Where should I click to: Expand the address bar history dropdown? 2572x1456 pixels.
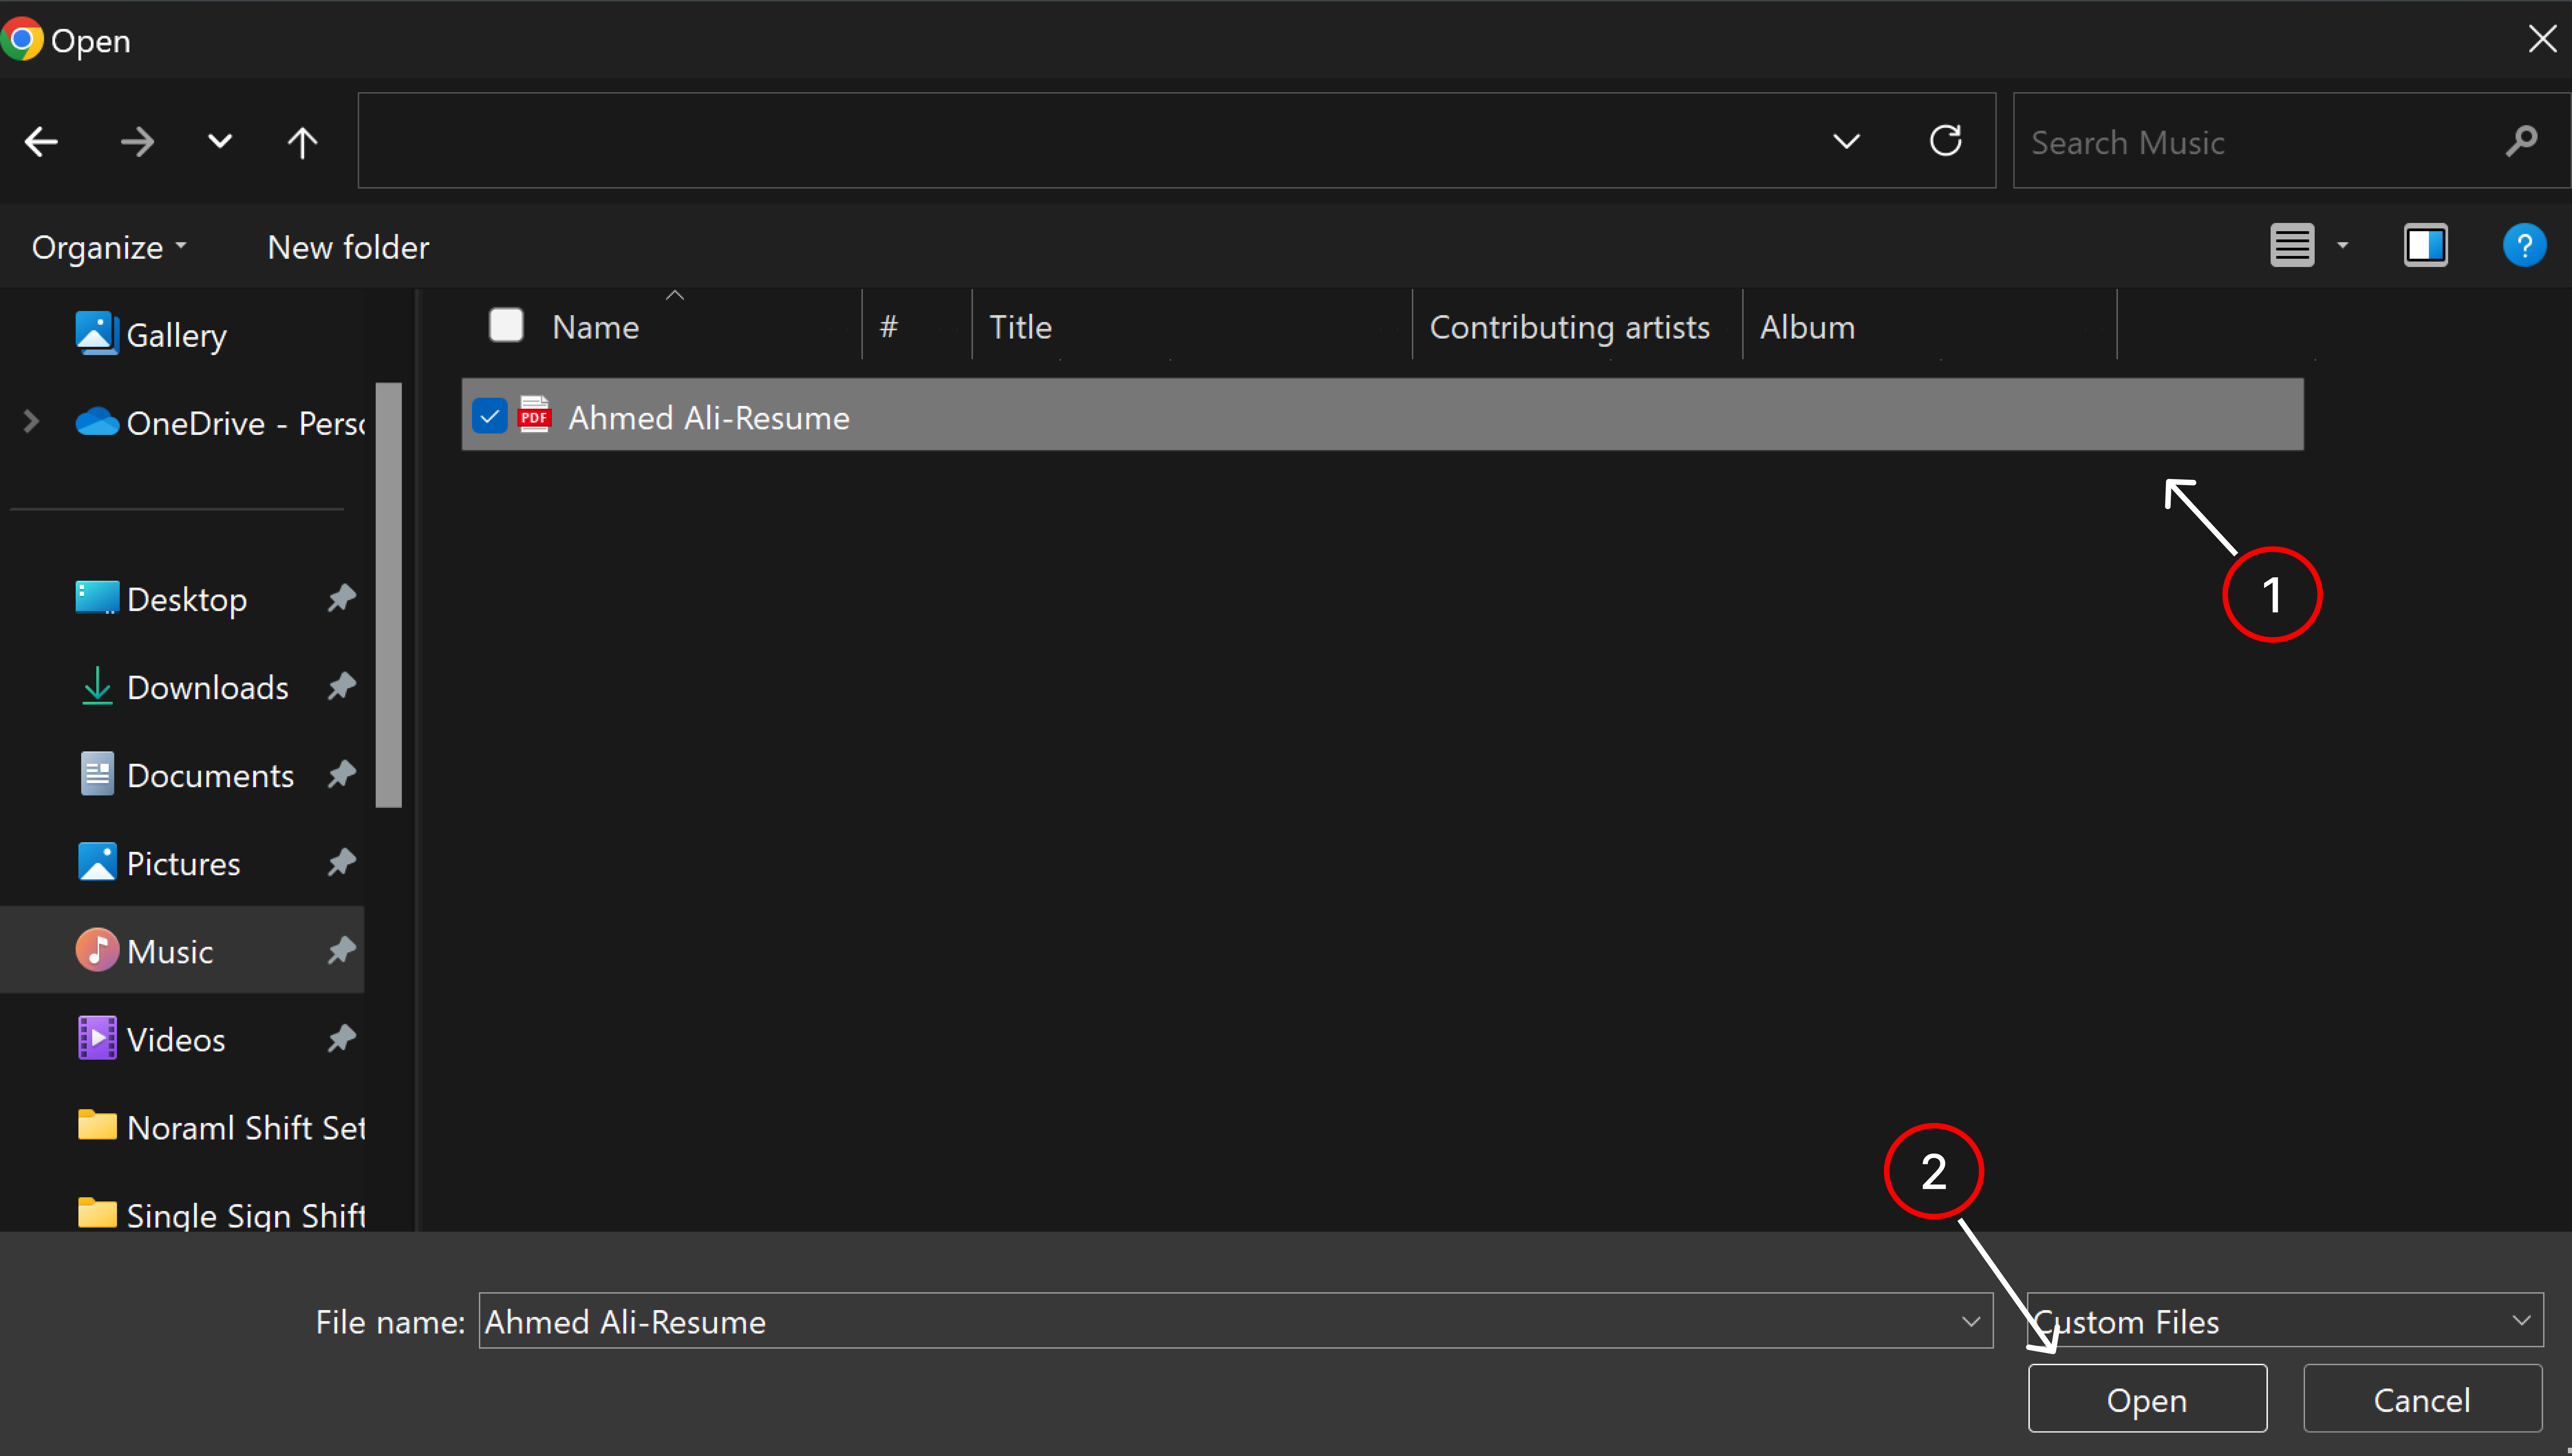click(x=1846, y=141)
